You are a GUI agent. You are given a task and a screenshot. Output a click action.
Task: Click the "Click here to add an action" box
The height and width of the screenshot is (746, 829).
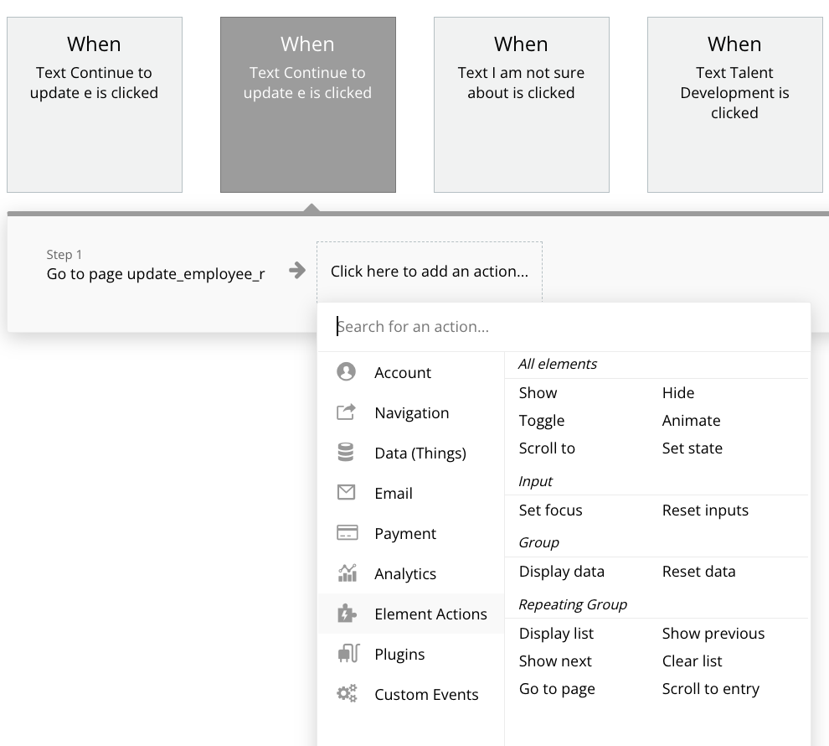pos(430,272)
